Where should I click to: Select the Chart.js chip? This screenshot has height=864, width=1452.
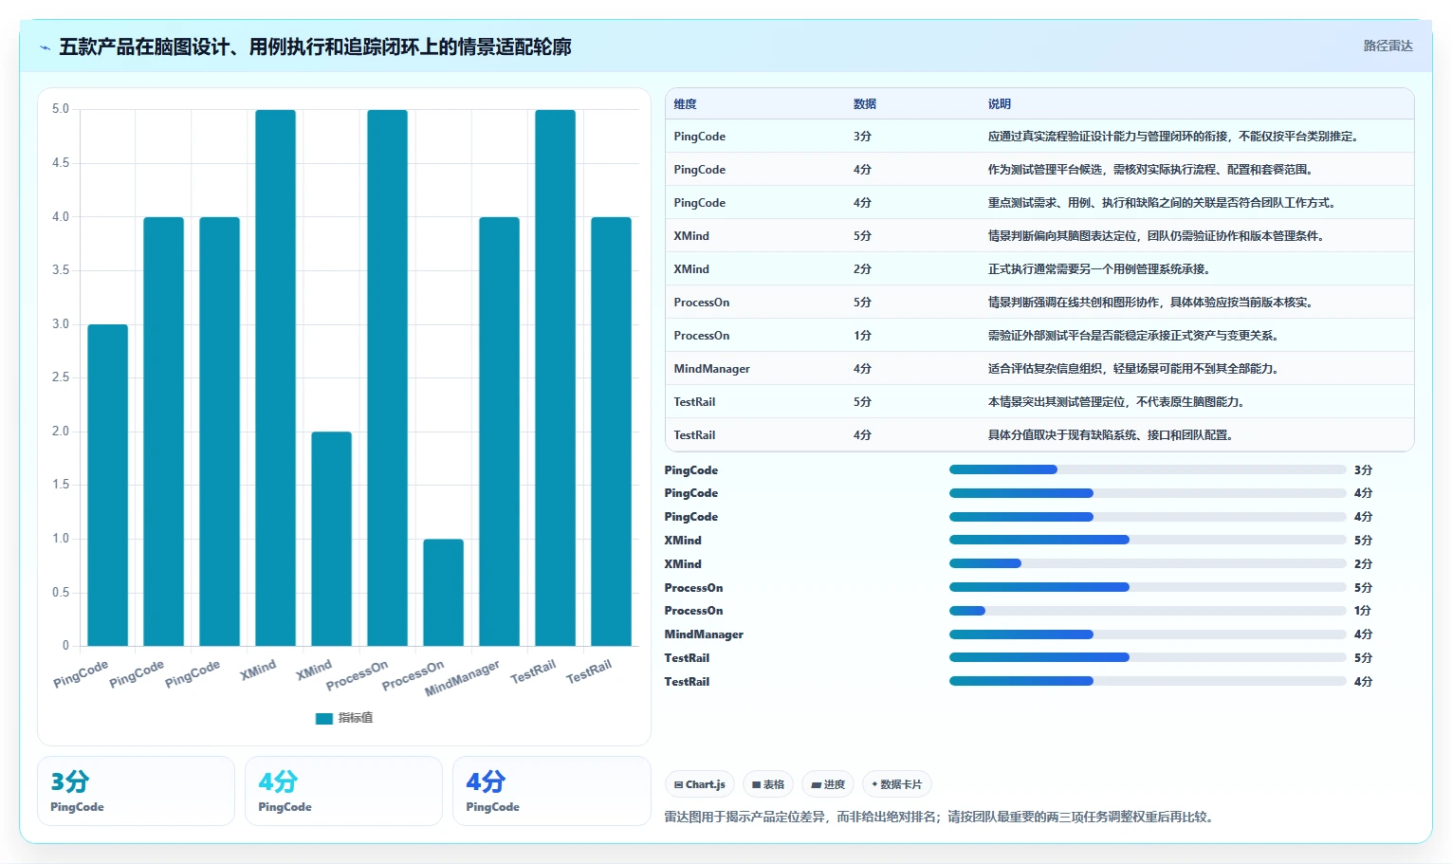[x=700, y=784]
